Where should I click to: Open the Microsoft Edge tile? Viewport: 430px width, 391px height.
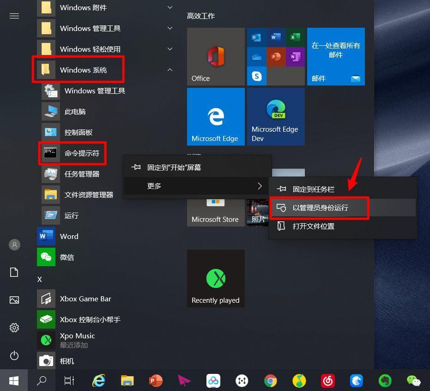pyautogui.click(x=216, y=116)
